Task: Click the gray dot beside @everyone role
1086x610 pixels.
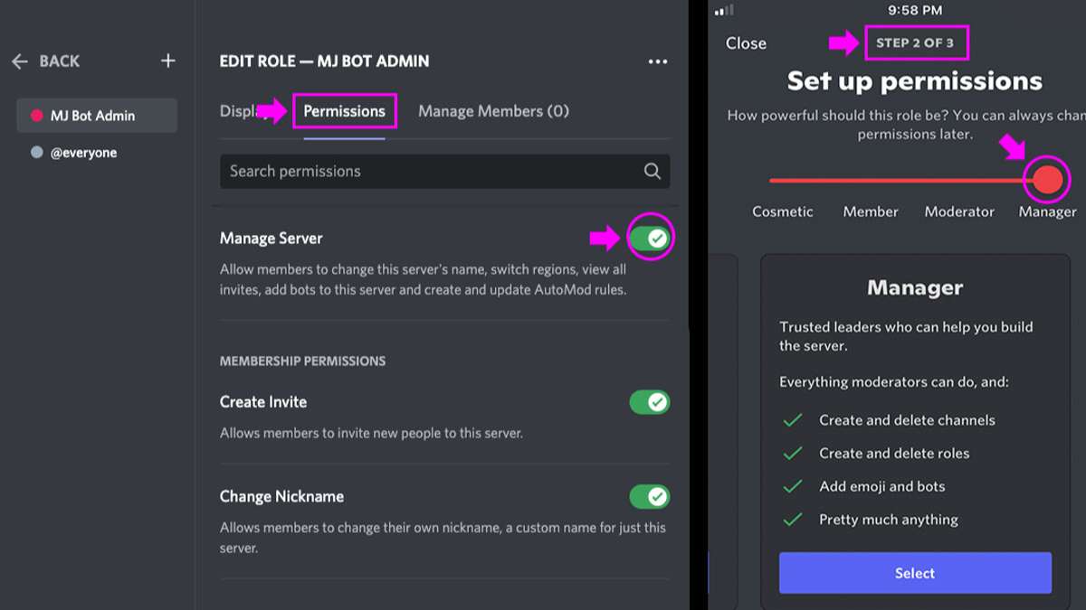Action: 38,152
